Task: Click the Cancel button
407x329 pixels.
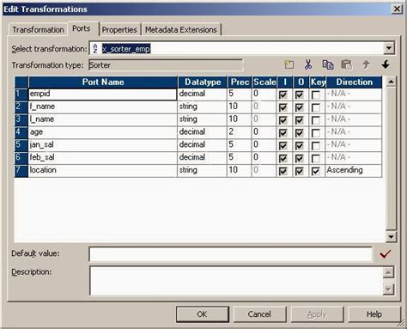Action: coord(259,314)
